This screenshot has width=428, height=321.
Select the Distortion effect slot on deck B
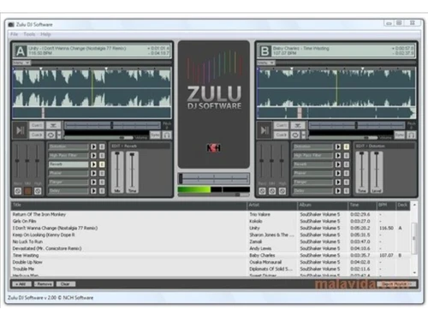(x=313, y=146)
